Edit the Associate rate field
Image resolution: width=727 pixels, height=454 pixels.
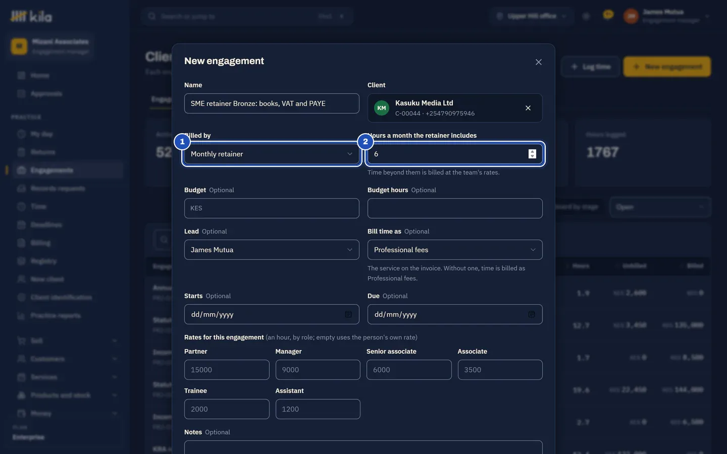click(500, 370)
